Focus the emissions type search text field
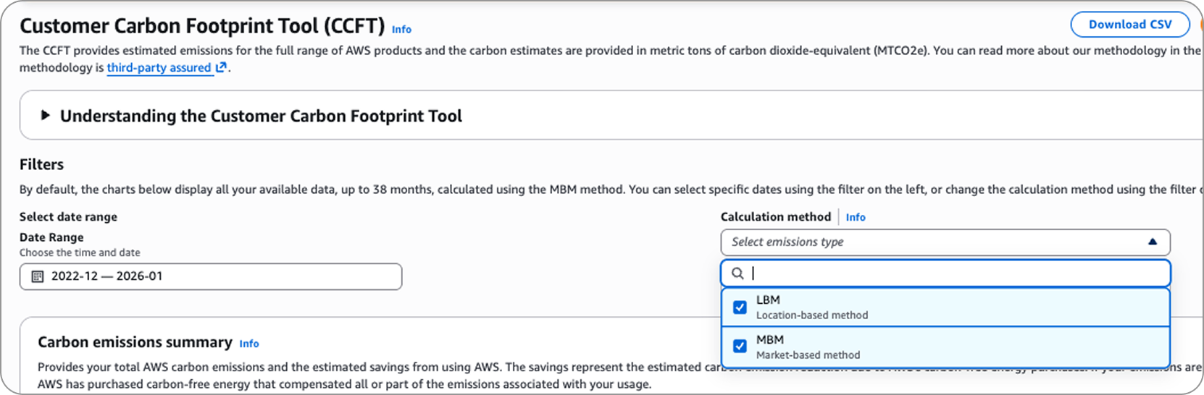1204x395 pixels. [956, 273]
